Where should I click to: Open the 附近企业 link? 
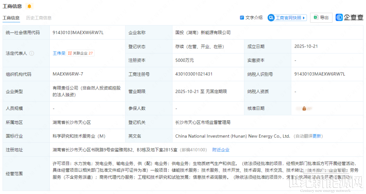tap(221, 150)
